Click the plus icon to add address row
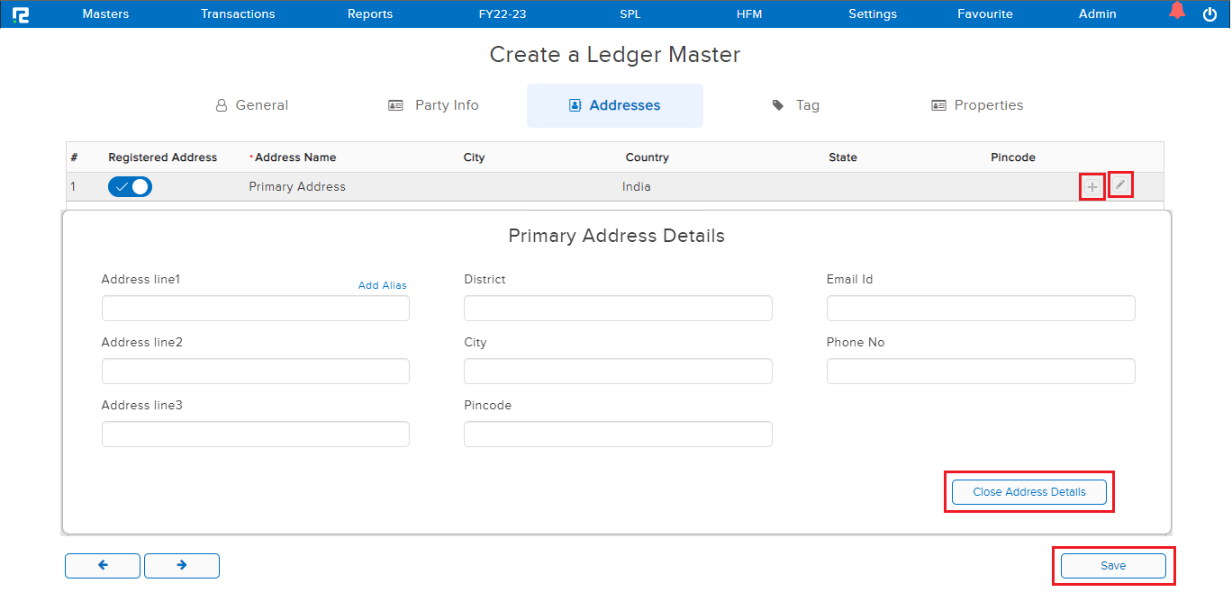The width and height of the screenshot is (1232, 592). [1092, 187]
